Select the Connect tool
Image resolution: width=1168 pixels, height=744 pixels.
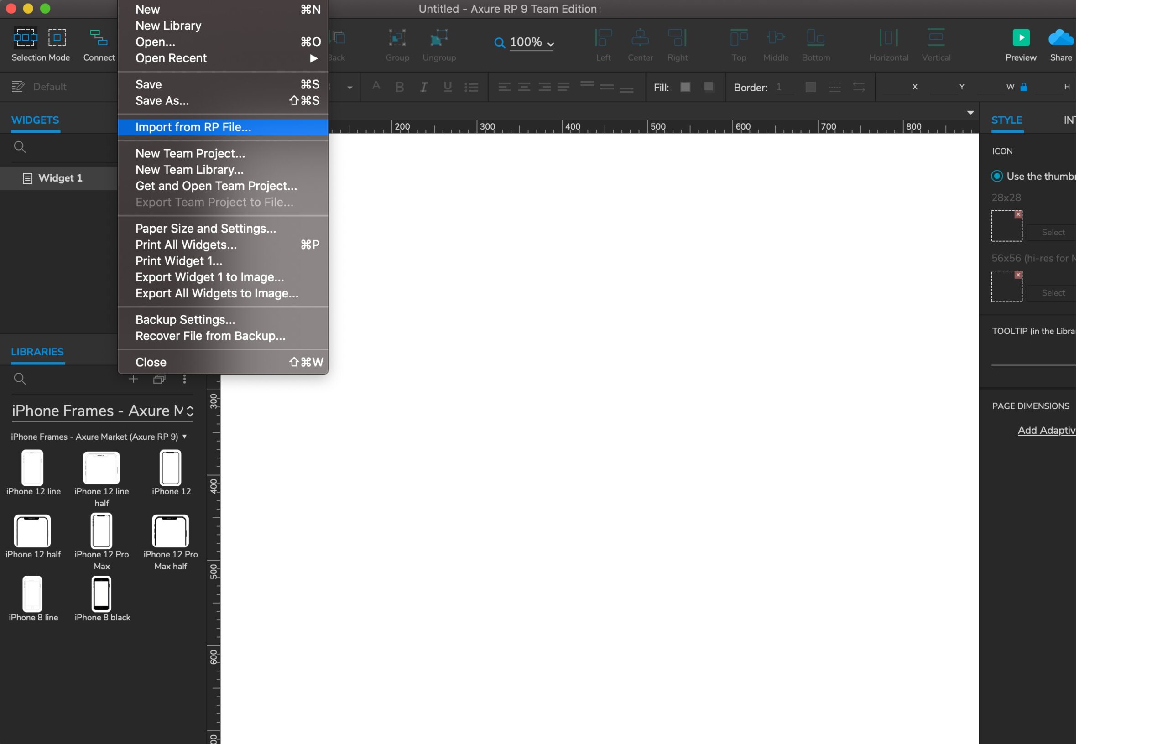99,44
